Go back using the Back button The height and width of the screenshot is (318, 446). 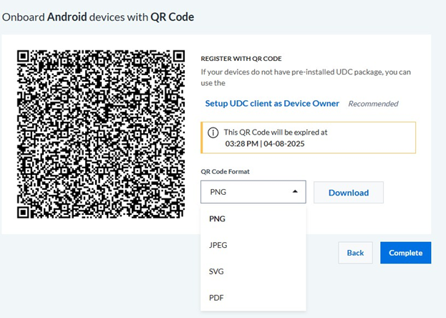tap(355, 253)
